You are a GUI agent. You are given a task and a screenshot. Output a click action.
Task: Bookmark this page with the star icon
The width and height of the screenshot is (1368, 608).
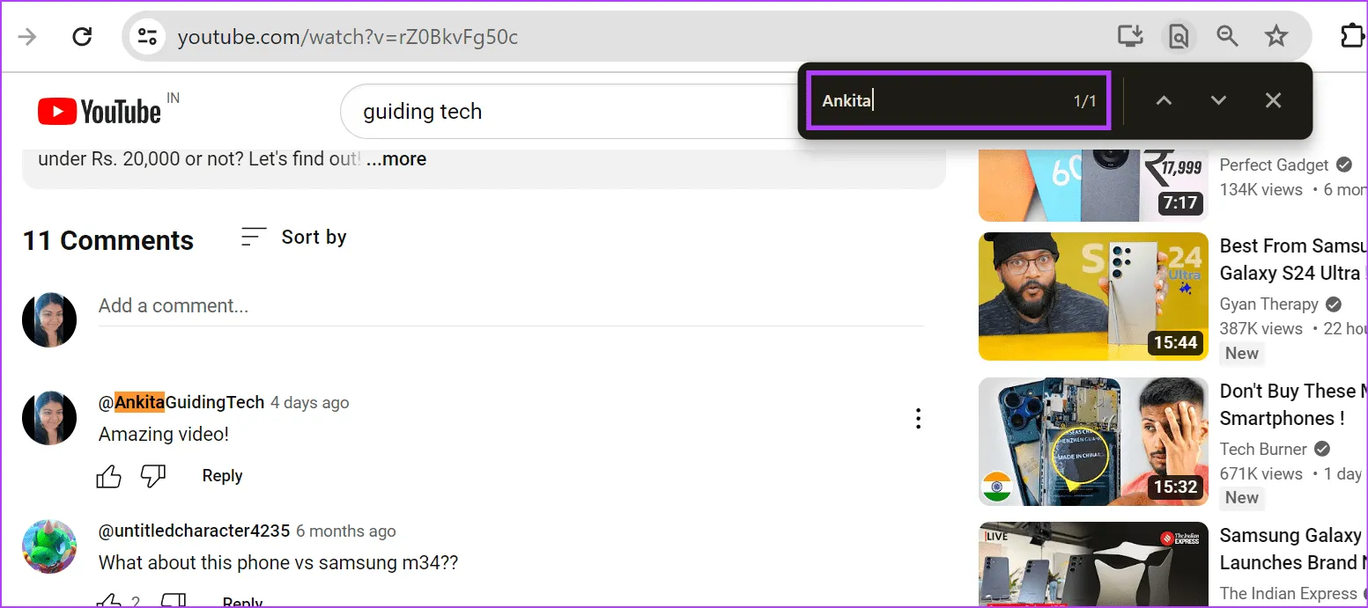pyautogui.click(x=1276, y=36)
